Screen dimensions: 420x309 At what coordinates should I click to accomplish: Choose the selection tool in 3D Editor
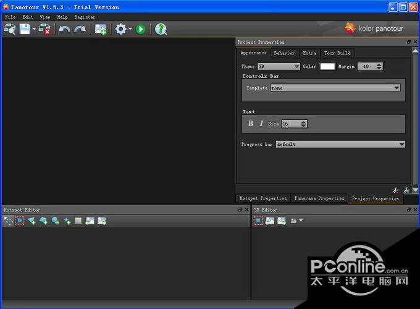point(258,221)
